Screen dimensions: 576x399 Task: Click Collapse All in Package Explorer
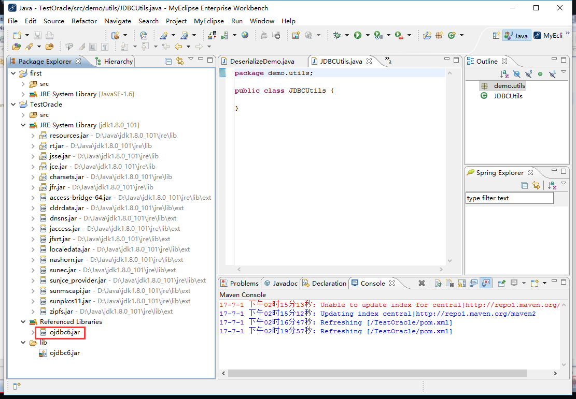tap(168, 62)
